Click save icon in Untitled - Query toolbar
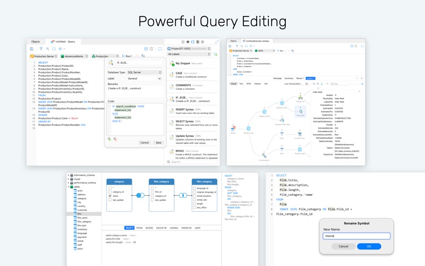 [x=32, y=49]
